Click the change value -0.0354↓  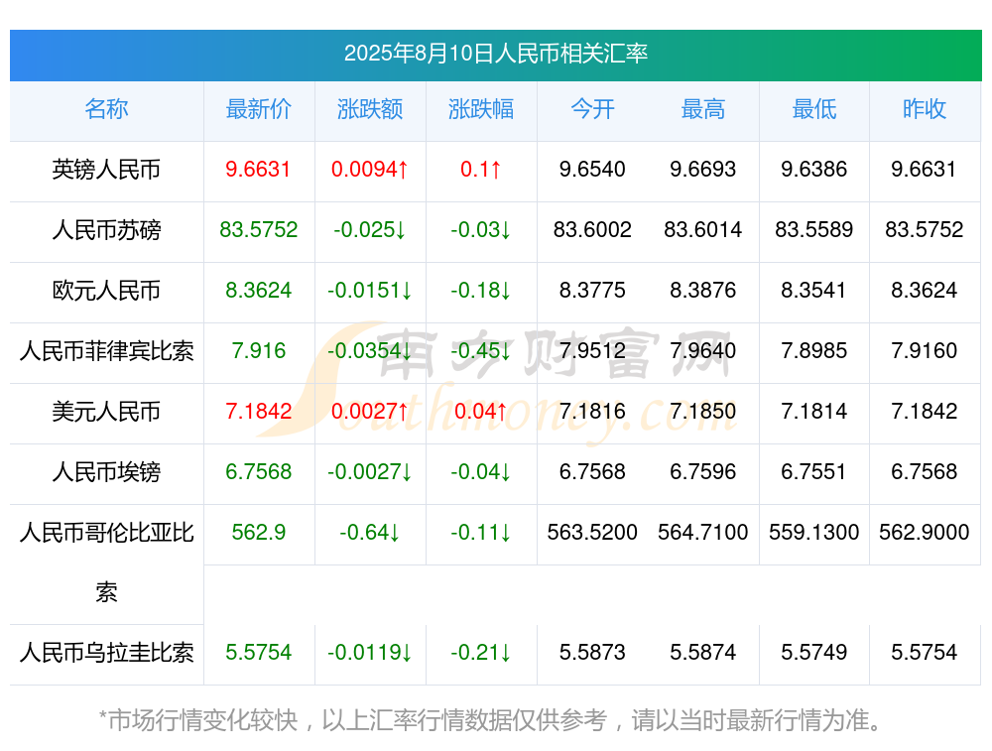click(369, 350)
